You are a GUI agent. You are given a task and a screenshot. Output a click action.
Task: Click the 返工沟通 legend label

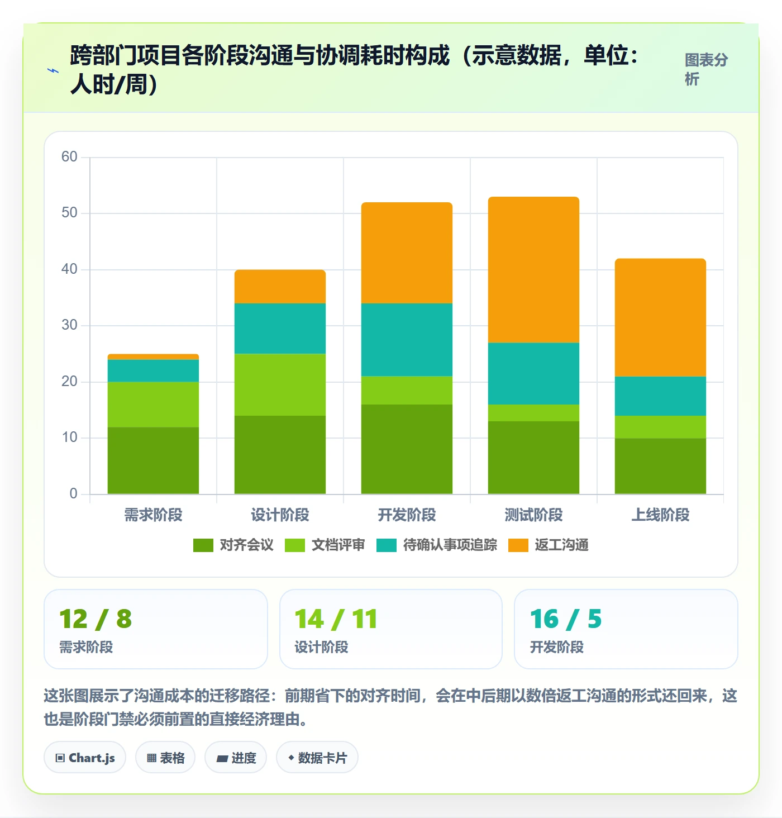click(x=561, y=545)
